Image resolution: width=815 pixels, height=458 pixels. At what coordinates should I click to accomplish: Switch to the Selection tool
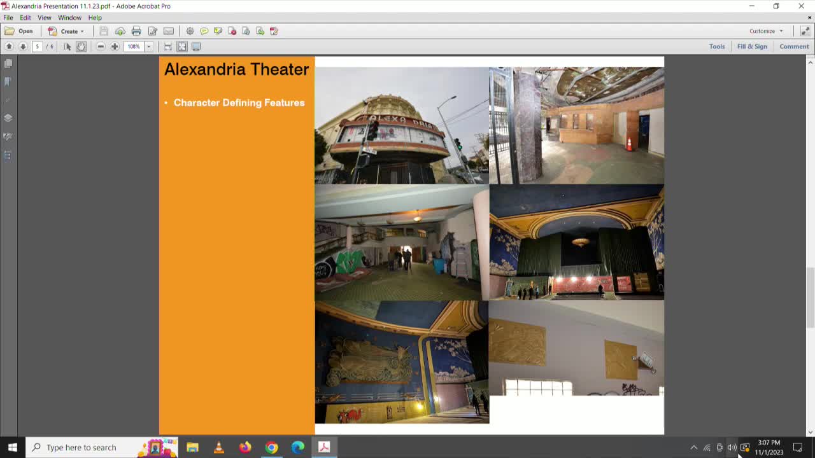pyautogui.click(x=67, y=46)
